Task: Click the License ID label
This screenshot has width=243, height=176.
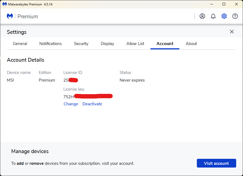Action: pos(73,73)
